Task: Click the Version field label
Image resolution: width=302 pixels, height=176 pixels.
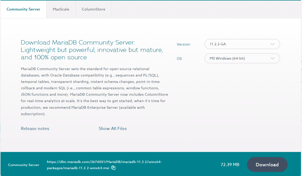Action: point(183,44)
